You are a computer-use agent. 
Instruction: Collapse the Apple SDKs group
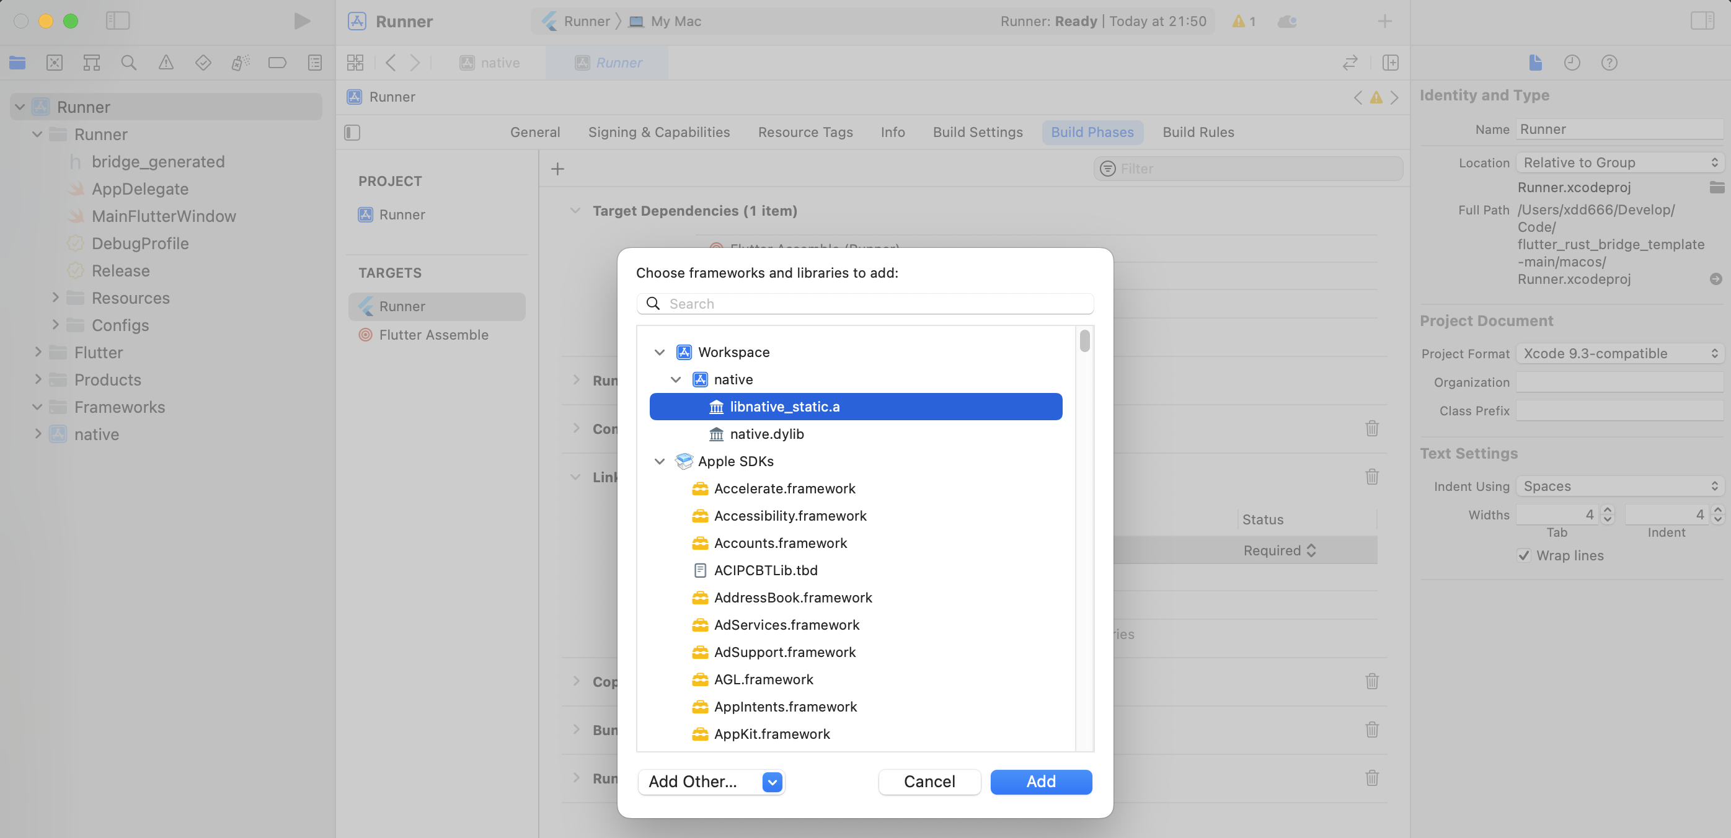point(659,461)
